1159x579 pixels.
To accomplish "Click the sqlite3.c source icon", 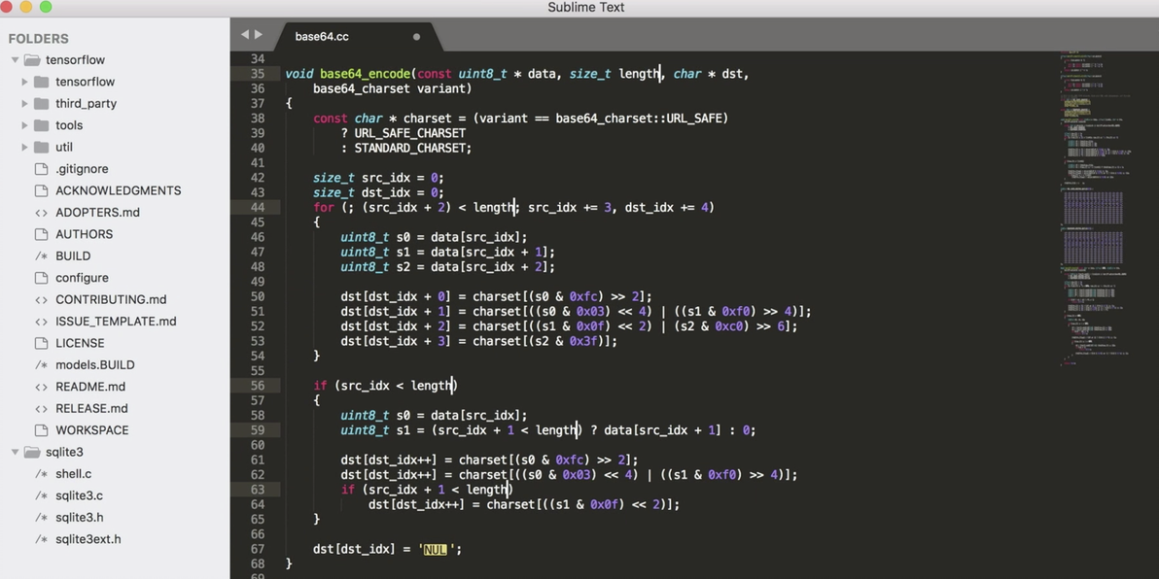I will 42,495.
